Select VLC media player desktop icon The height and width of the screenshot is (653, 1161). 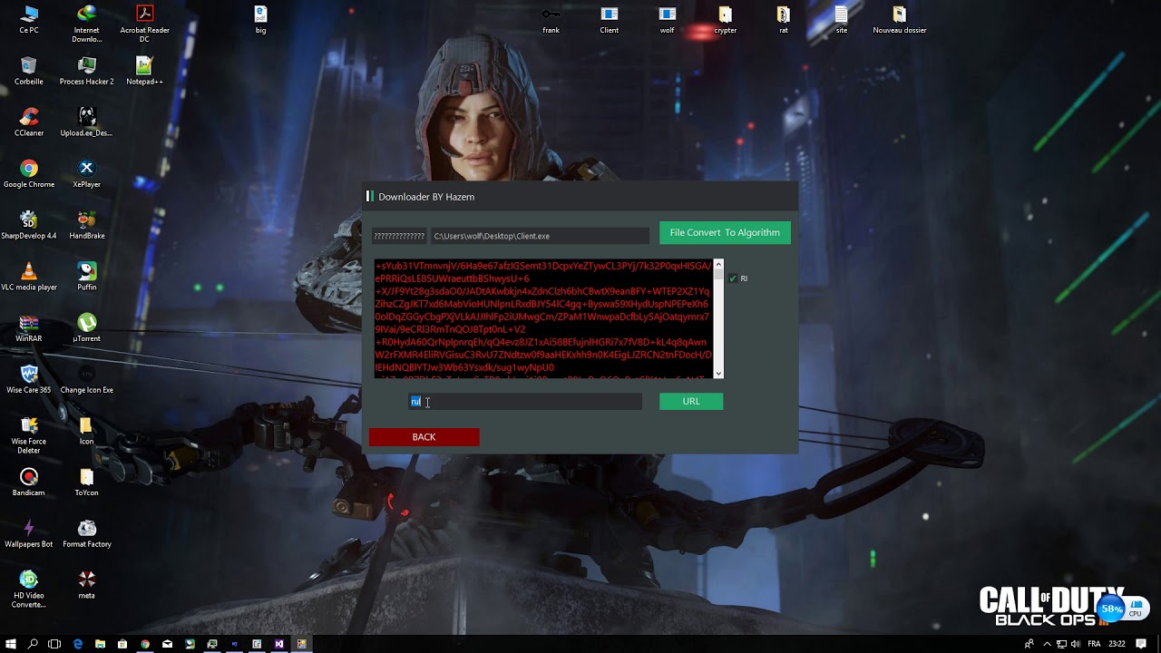pyautogui.click(x=29, y=277)
